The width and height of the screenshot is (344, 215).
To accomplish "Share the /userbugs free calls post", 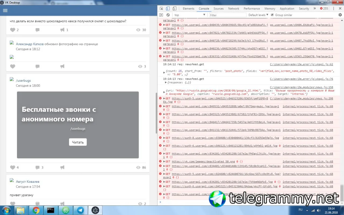I will click(62, 167).
